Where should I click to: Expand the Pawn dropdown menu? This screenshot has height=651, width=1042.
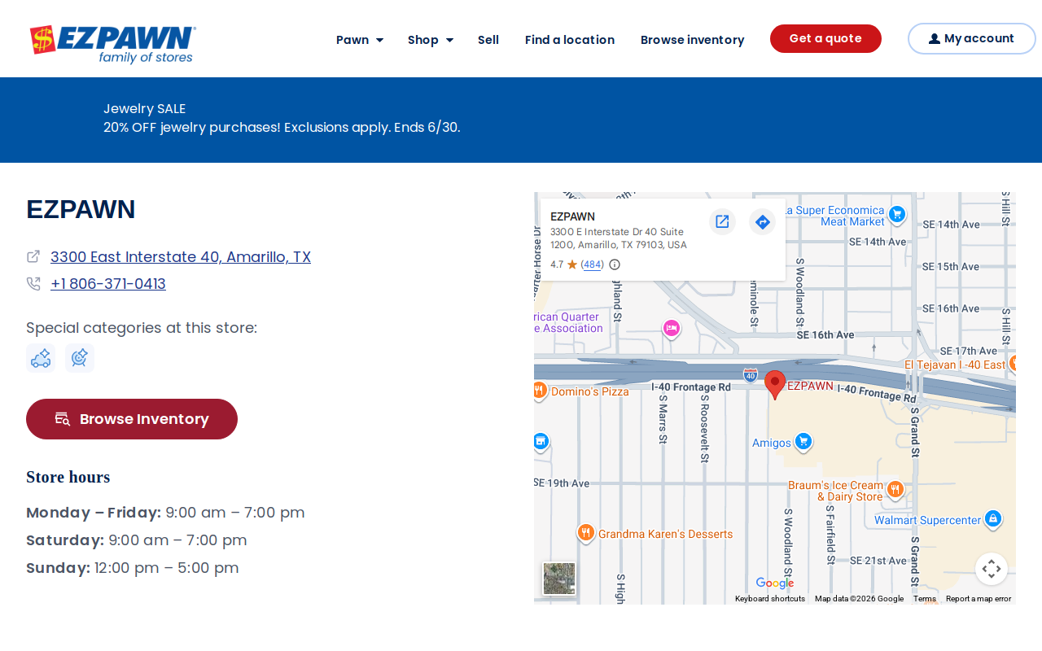pos(360,39)
